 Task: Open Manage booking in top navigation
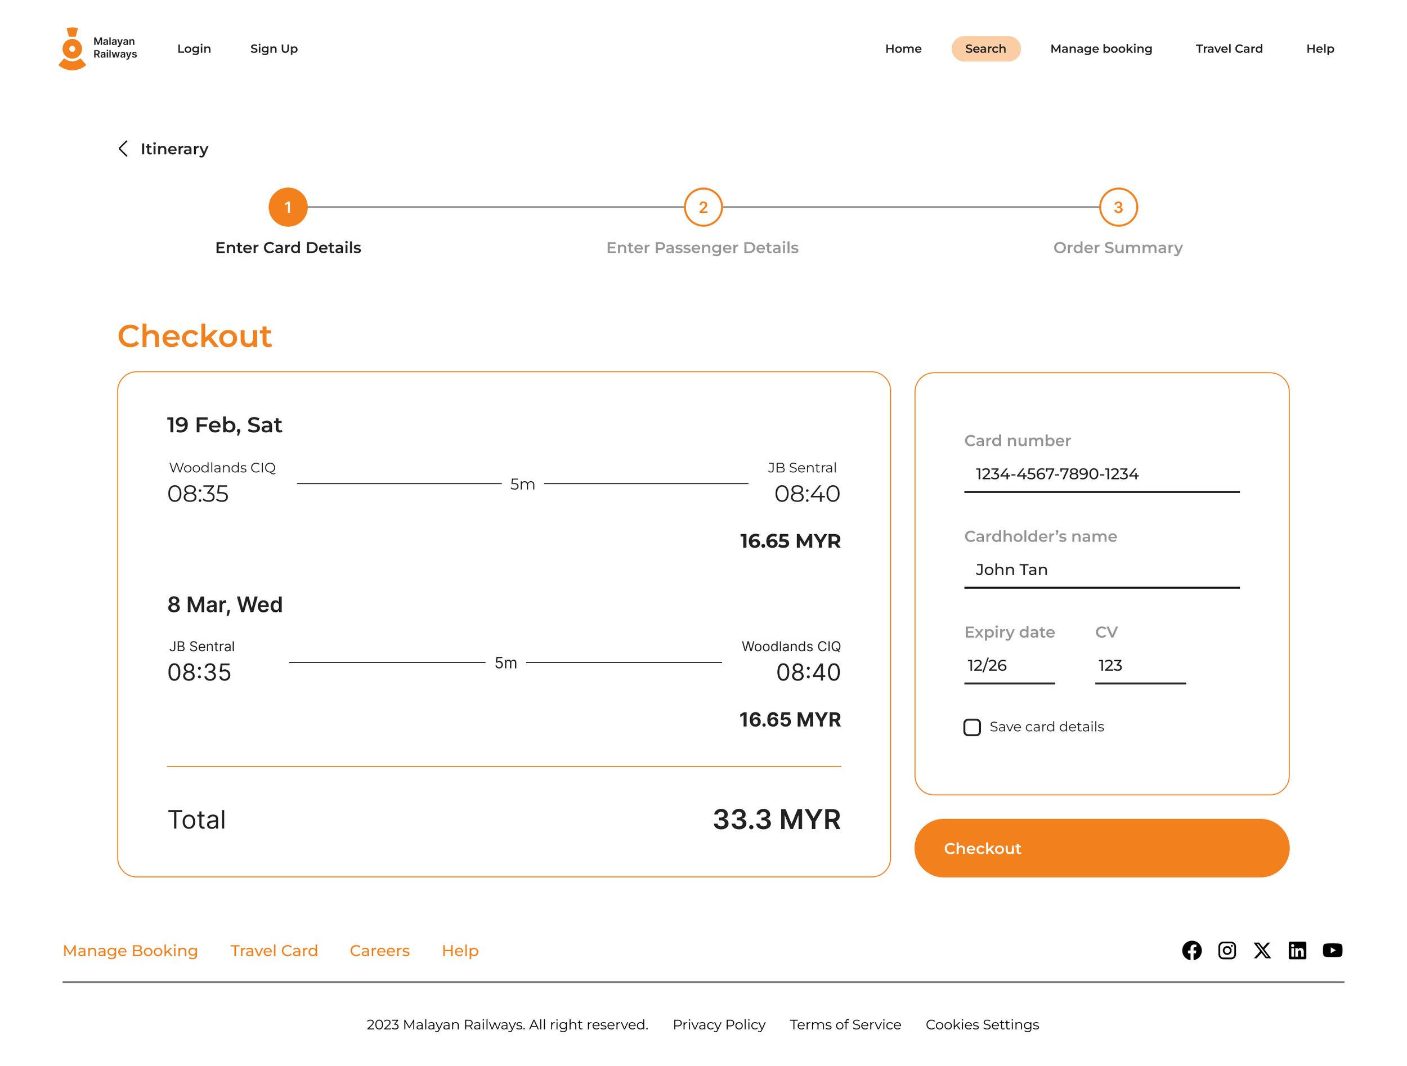[1101, 49]
